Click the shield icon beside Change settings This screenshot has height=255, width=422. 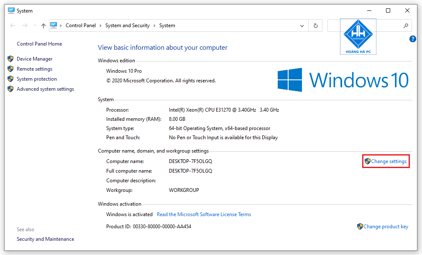point(368,161)
